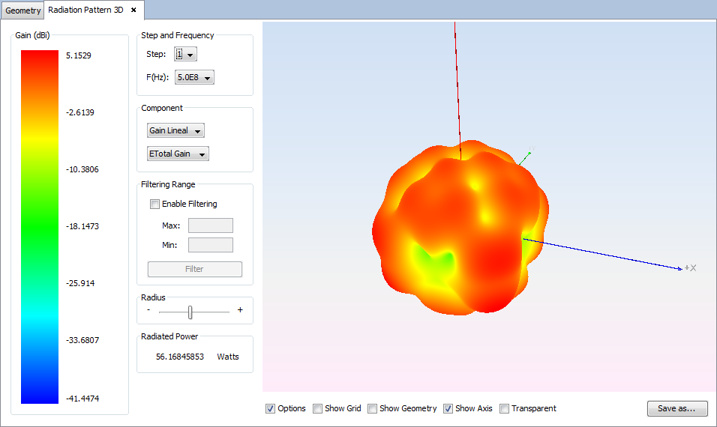Viewport: 717px width, 427px height.
Task: Enable the Filtering checkbox
Action: pos(155,204)
